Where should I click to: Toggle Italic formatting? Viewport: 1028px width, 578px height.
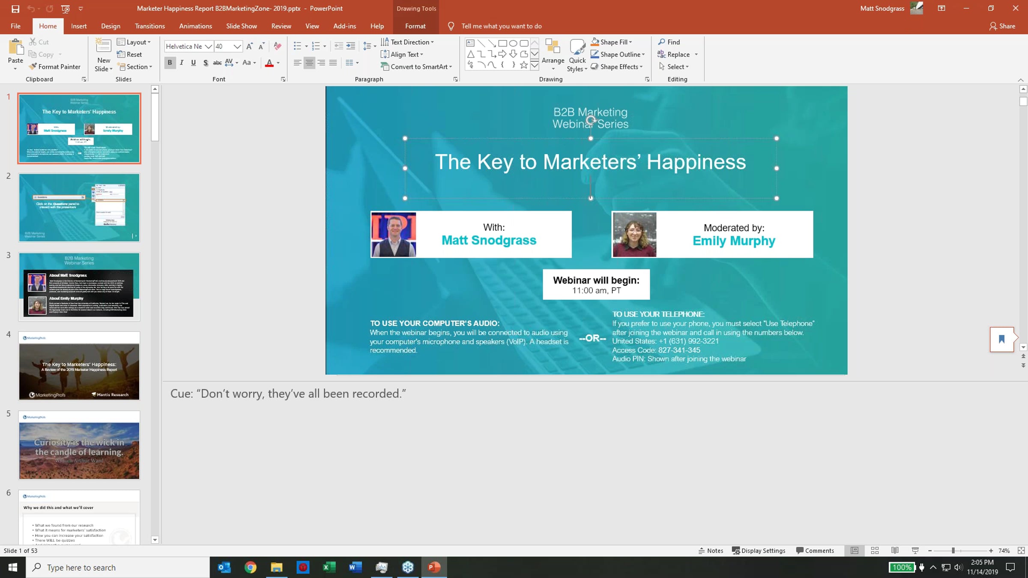182,63
